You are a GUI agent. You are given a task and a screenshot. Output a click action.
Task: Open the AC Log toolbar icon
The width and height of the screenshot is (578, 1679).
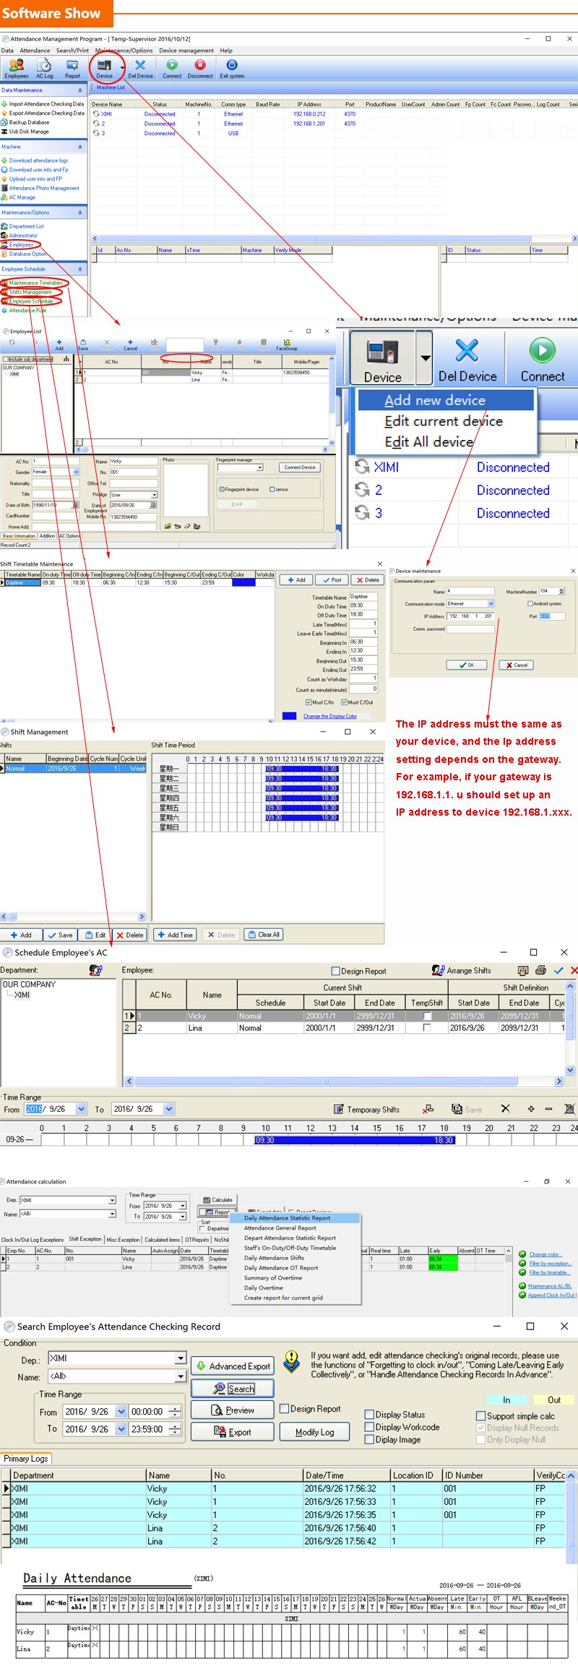(45, 65)
